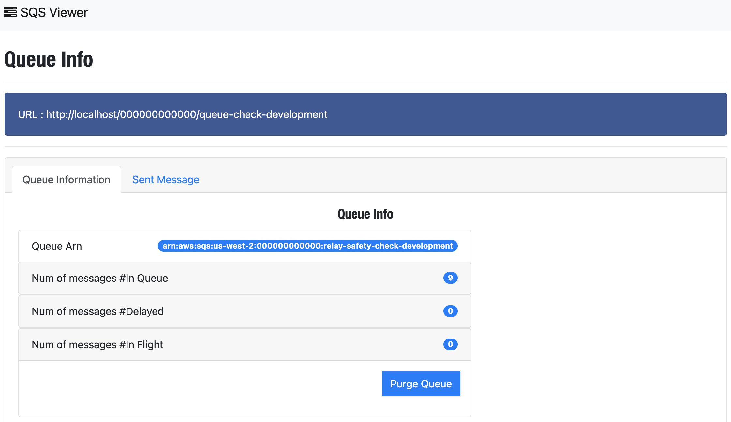Switch to the Sent Message tab
Viewport: 731px width, 422px height.
(166, 179)
